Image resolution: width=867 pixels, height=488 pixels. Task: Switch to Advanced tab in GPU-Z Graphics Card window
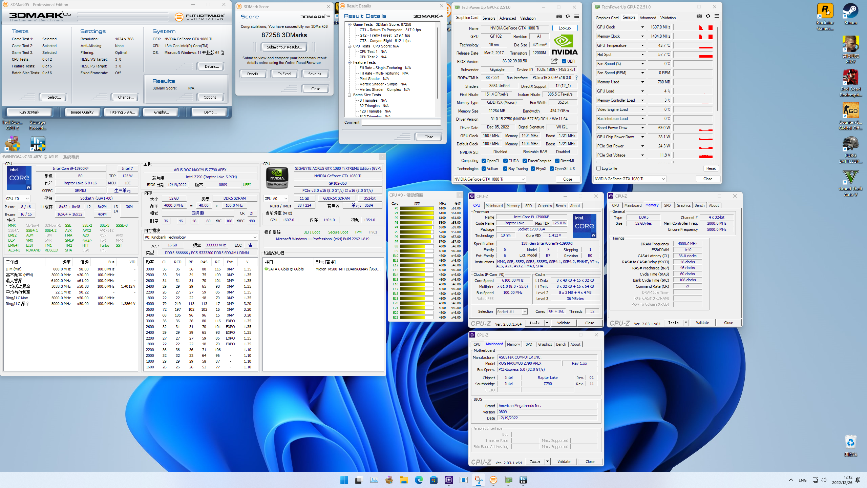(x=507, y=18)
